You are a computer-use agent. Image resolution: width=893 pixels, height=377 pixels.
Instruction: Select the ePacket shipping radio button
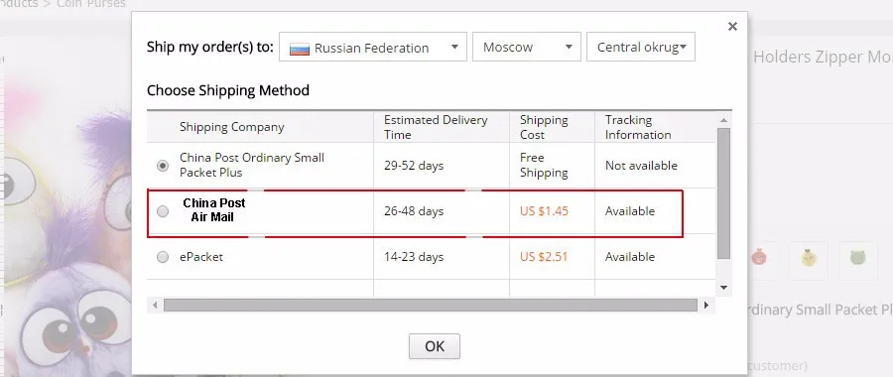point(163,257)
